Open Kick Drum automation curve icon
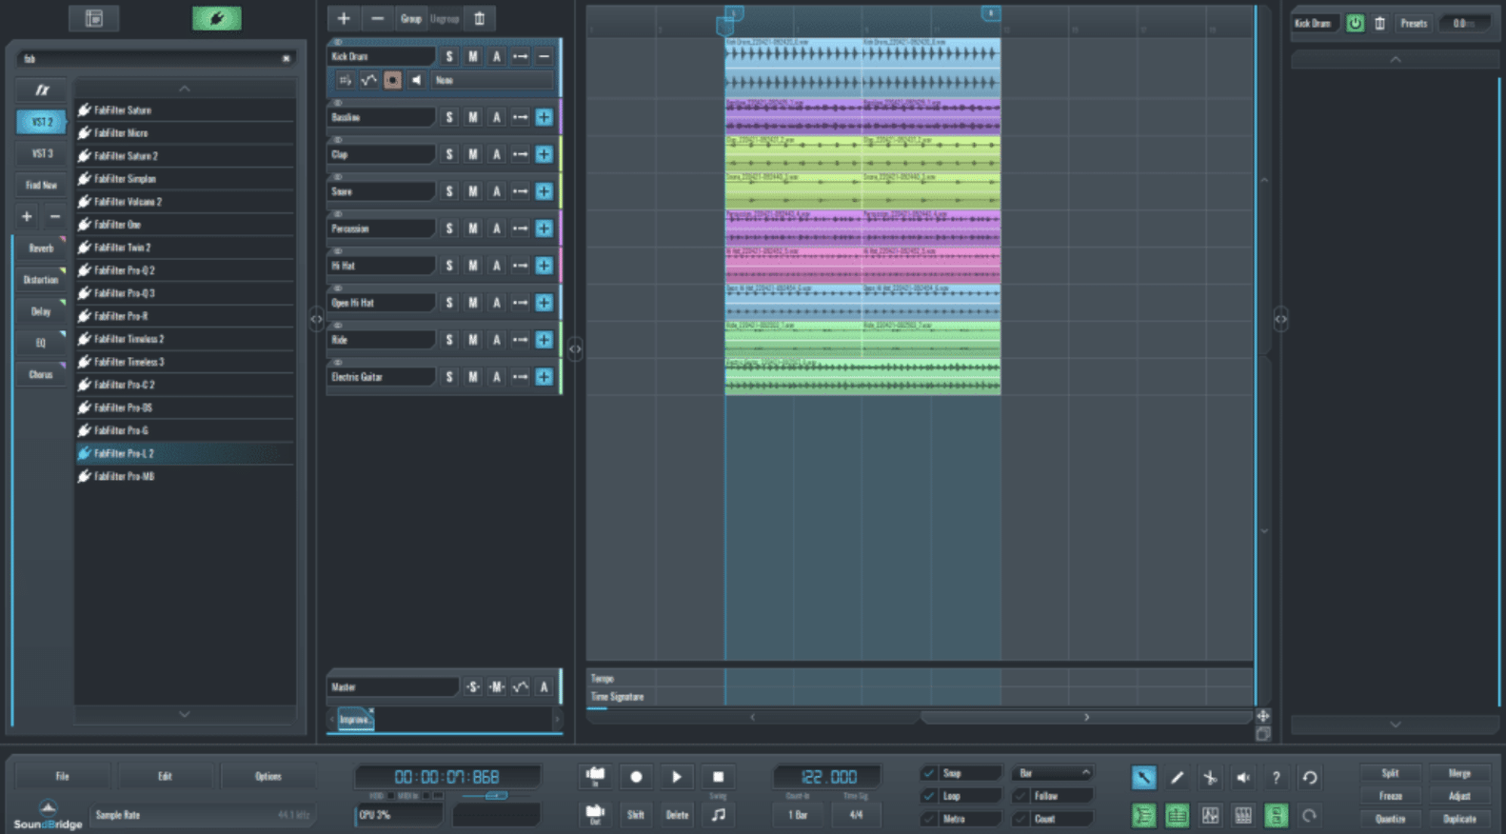Screen dimensions: 1506x834 click(368, 80)
